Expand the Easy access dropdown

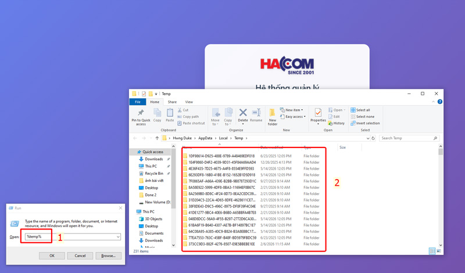[305, 117]
